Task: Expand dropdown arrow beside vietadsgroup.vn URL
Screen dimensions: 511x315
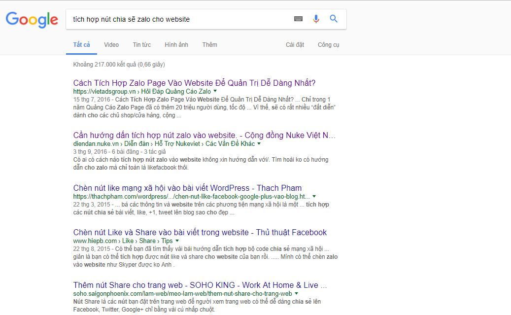Action: coord(215,91)
